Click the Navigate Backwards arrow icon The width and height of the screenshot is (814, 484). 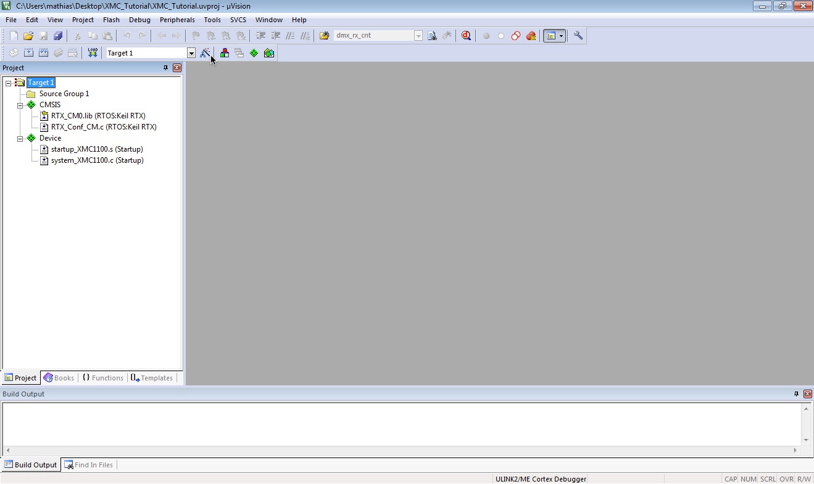pyautogui.click(x=162, y=36)
